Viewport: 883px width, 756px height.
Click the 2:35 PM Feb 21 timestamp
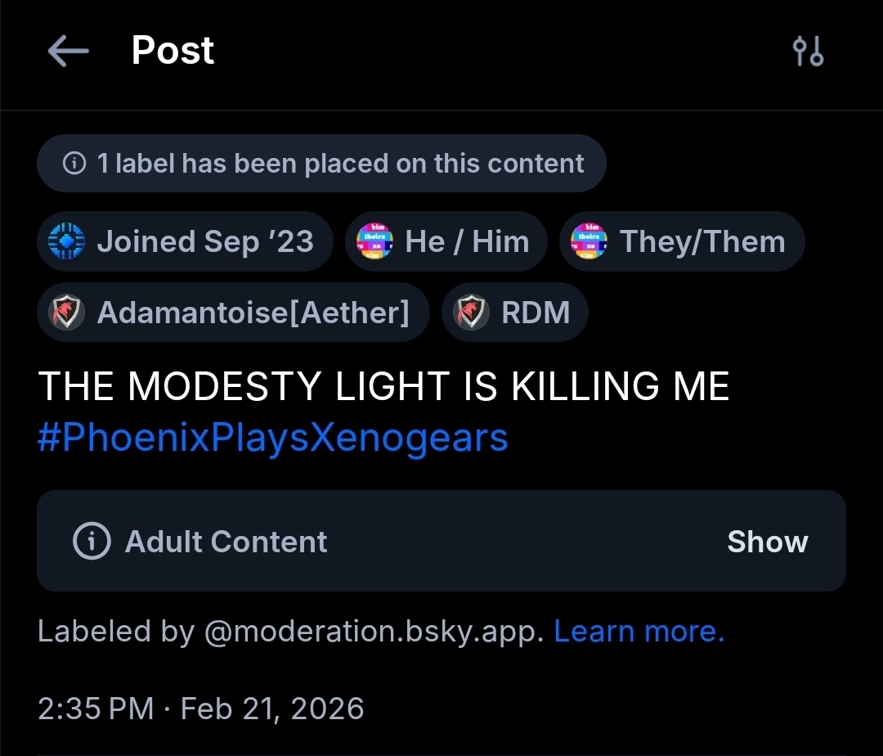coord(201,708)
